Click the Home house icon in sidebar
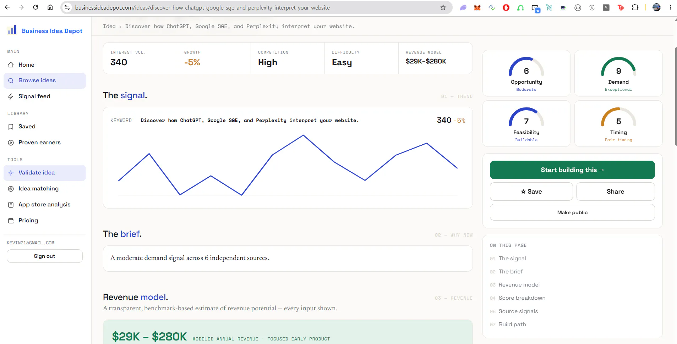This screenshot has width=677, height=344. pyautogui.click(x=11, y=65)
